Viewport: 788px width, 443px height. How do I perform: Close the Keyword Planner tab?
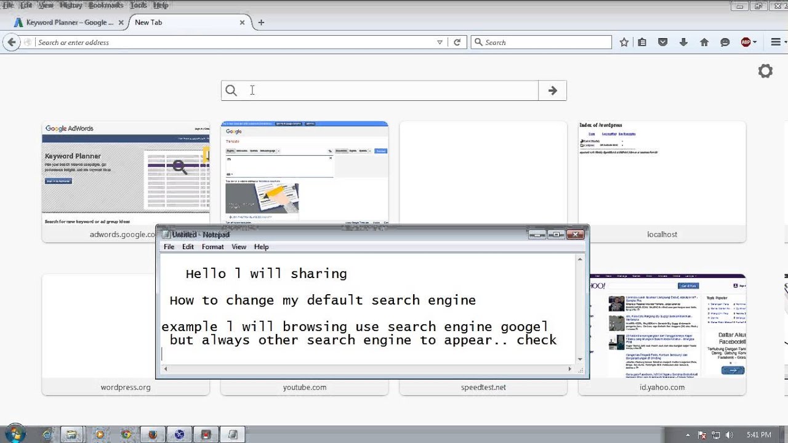tap(121, 22)
